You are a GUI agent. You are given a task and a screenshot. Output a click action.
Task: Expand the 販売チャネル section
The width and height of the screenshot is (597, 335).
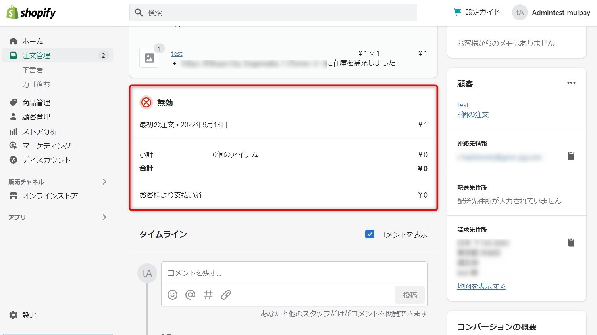[104, 181]
